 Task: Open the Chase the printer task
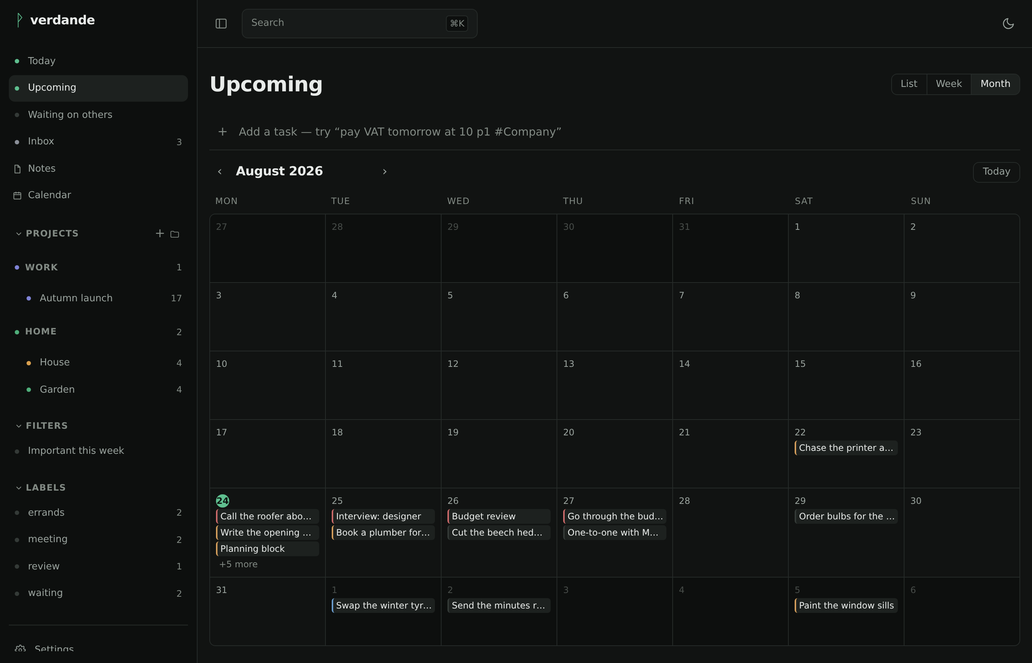pyautogui.click(x=846, y=448)
